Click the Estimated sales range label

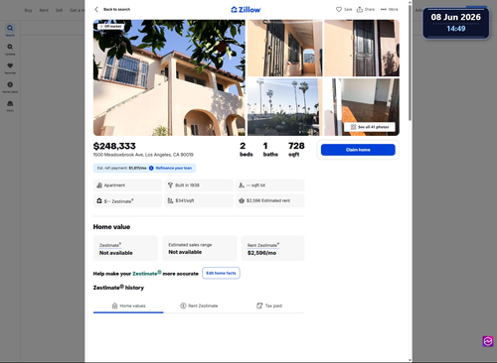pyautogui.click(x=190, y=245)
